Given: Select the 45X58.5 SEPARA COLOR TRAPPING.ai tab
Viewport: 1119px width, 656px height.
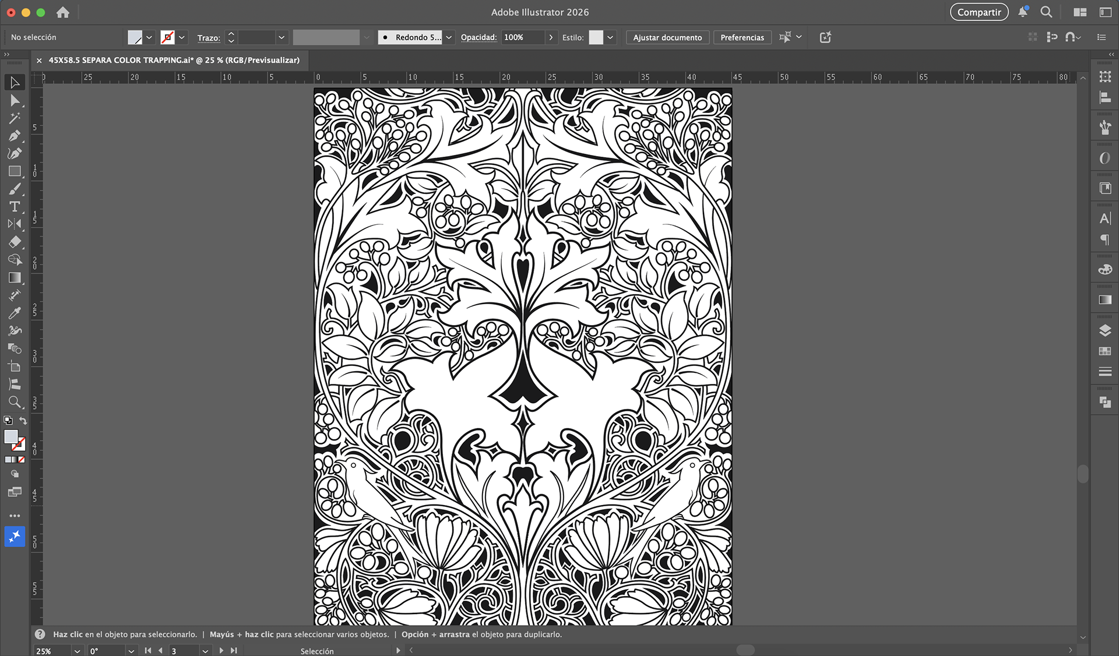Looking at the screenshot, I should point(174,60).
